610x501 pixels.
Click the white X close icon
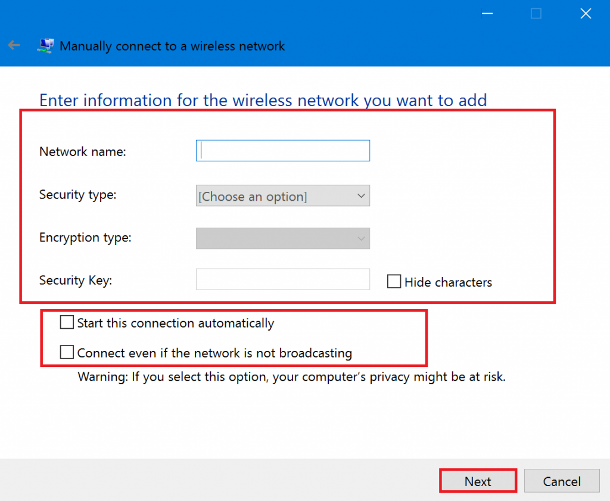pos(585,13)
